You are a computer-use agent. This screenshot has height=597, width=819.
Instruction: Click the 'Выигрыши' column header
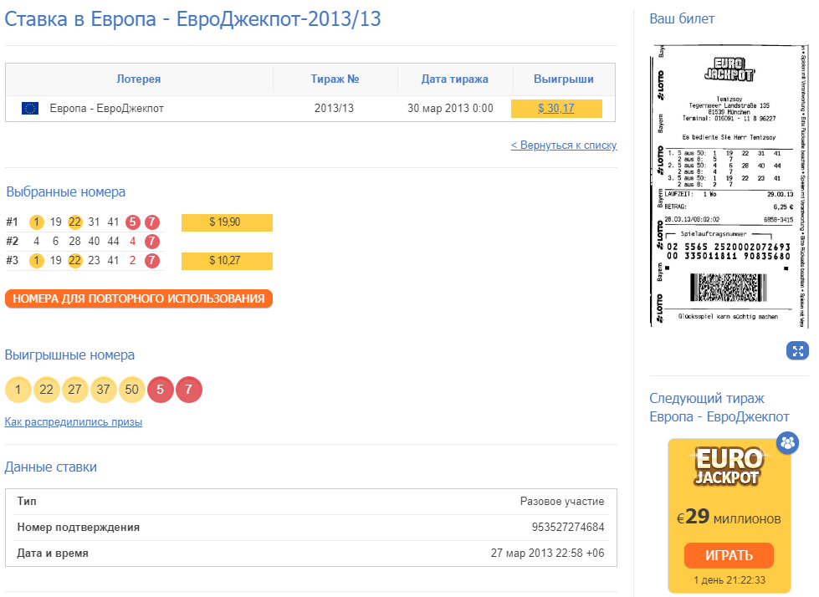(564, 79)
